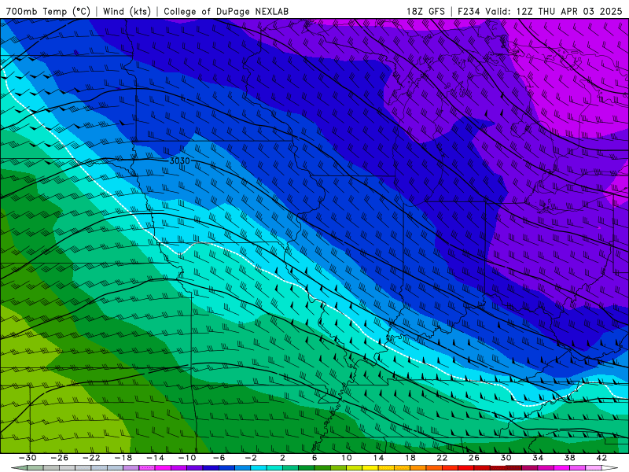The width and height of the screenshot is (629, 472).
Task: Click the '42' color scale label
Action: coord(601,458)
